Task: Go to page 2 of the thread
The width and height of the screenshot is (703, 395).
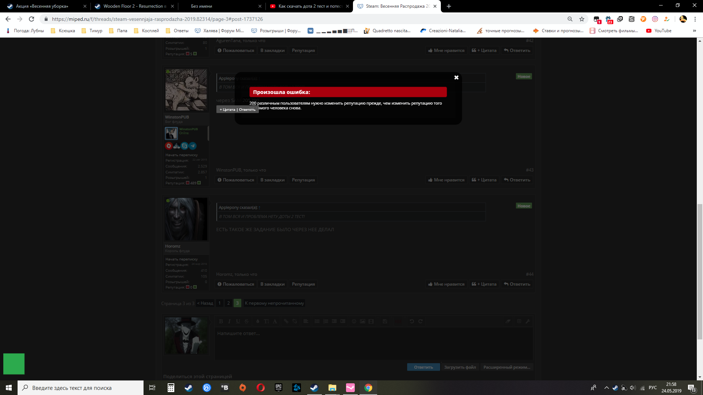Action: pyautogui.click(x=228, y=303)
